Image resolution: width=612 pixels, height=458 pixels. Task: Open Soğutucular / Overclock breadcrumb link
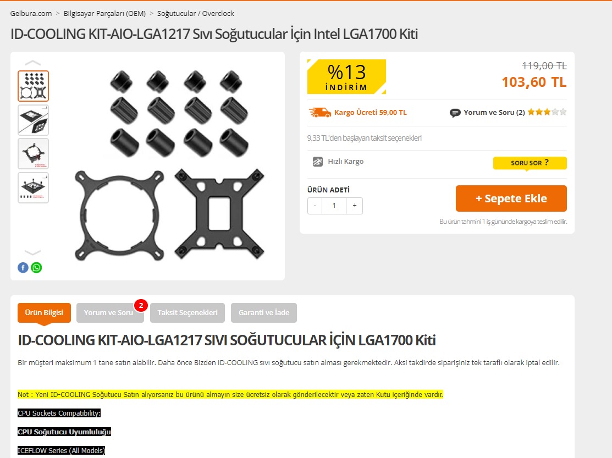click(x=196, y=13)
